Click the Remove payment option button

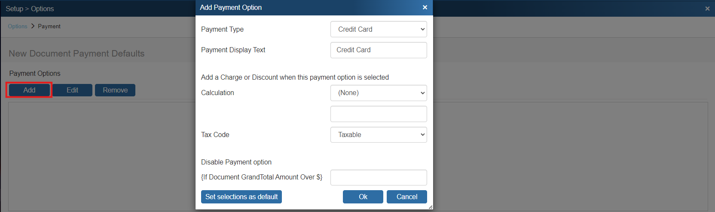115,90
